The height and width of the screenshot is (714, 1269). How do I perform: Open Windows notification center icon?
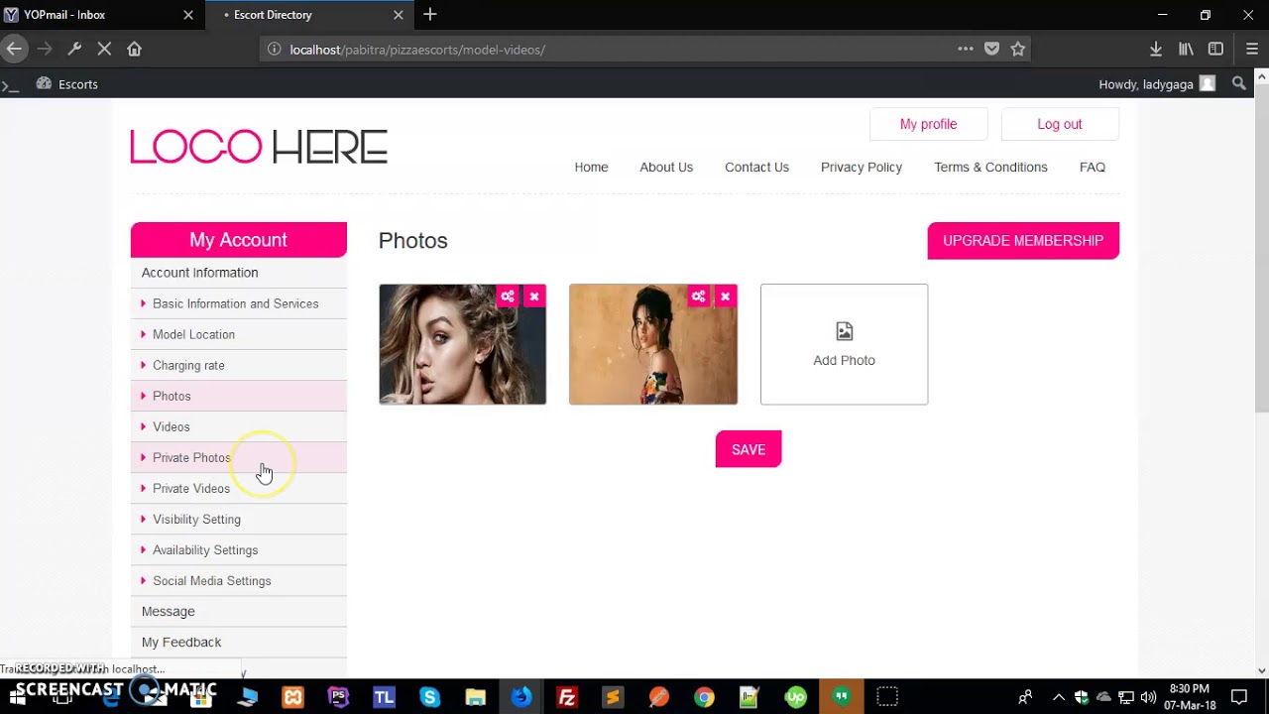tap(1239, 697)
